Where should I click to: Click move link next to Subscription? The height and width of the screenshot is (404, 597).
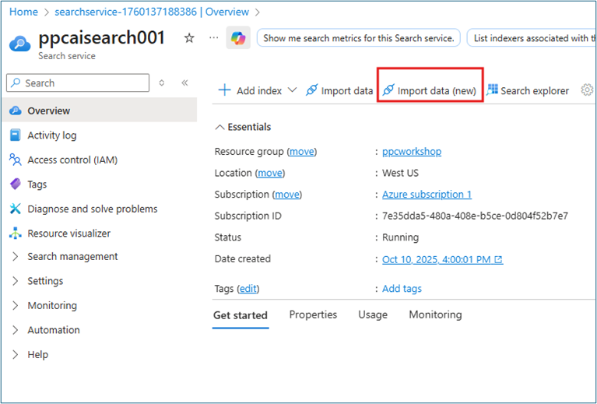[287, 194]
